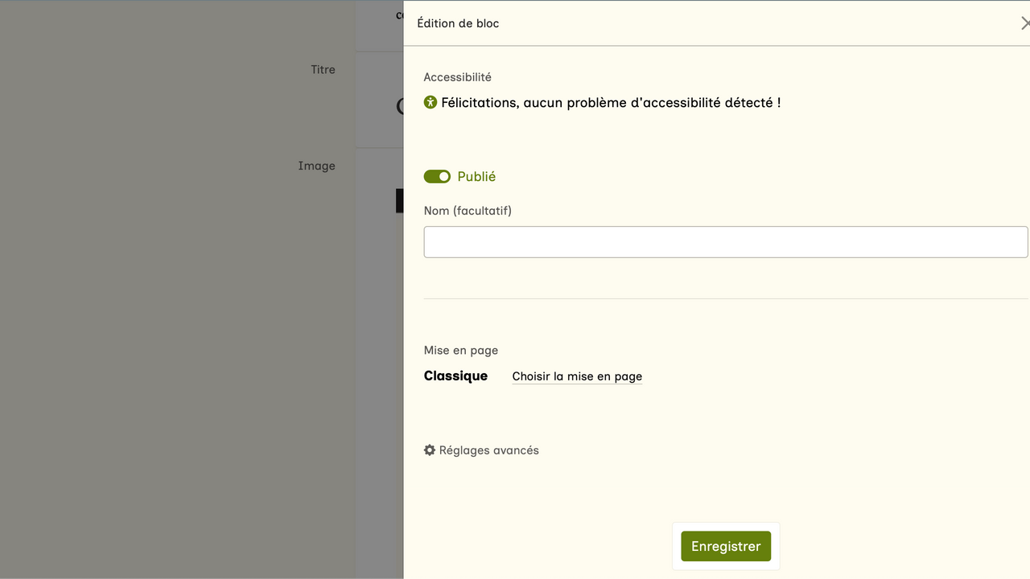Viewport: 1030px width, 579px height.
Task: Open the Choisir la mise en page link
Action: 577,376
